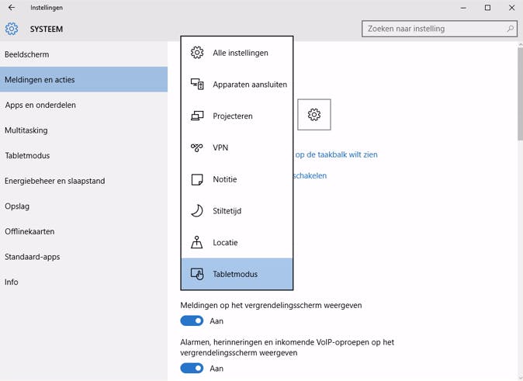Focus the 'Zoeken naar instelling' search box
Screen dimensions: 523x381
pos(433,29)
